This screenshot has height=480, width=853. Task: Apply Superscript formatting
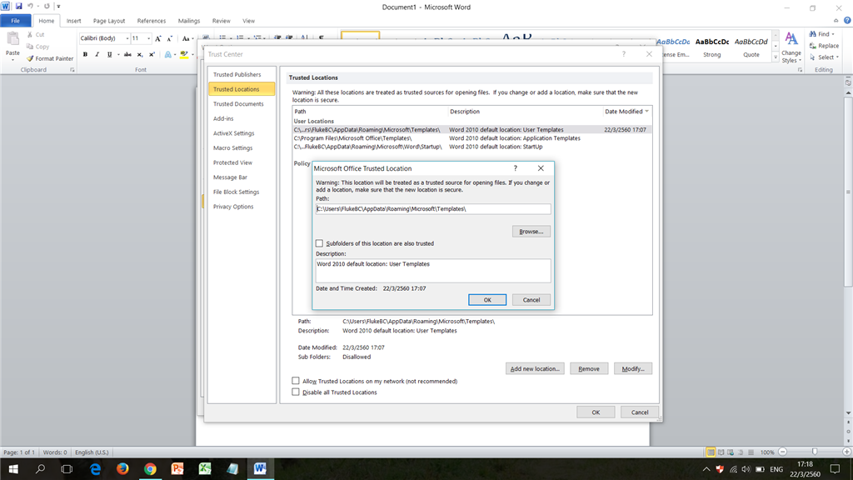152,54
